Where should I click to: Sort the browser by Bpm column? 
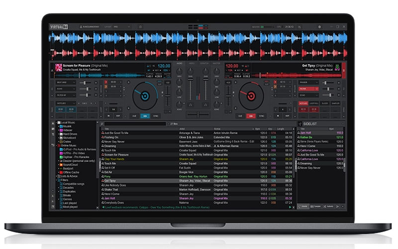[258, 129]
